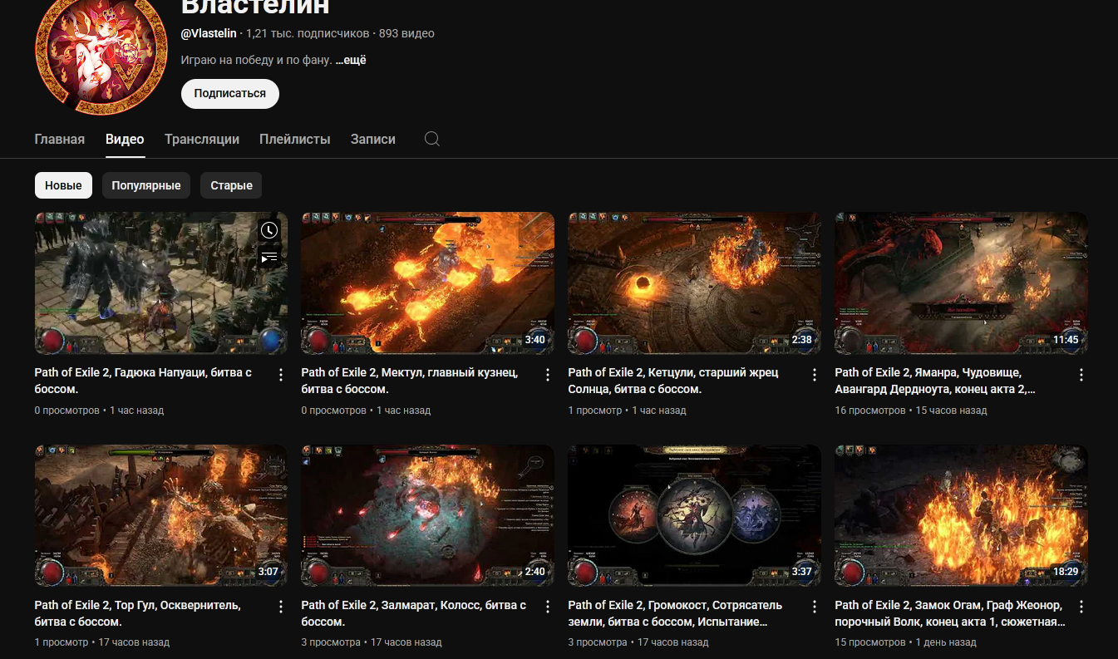Open three-dot menu for Яманра, Чудовище video
Viewport: 1118px width, 659px height.
coord(1081,375)
